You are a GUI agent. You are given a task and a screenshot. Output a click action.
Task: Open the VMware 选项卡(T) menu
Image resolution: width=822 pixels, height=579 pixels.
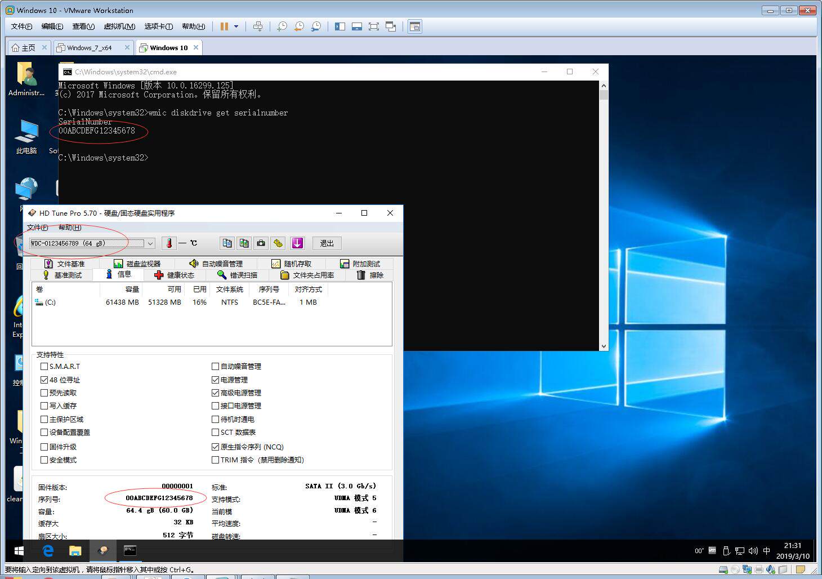[x=159, y=26]
